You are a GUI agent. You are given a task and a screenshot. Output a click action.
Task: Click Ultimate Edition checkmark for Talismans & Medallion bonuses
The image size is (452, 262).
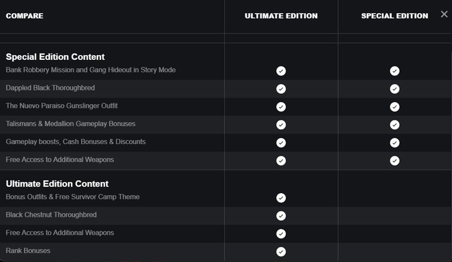[281, 125]
